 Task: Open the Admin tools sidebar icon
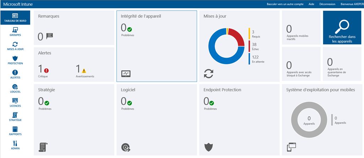click(15, 143)
